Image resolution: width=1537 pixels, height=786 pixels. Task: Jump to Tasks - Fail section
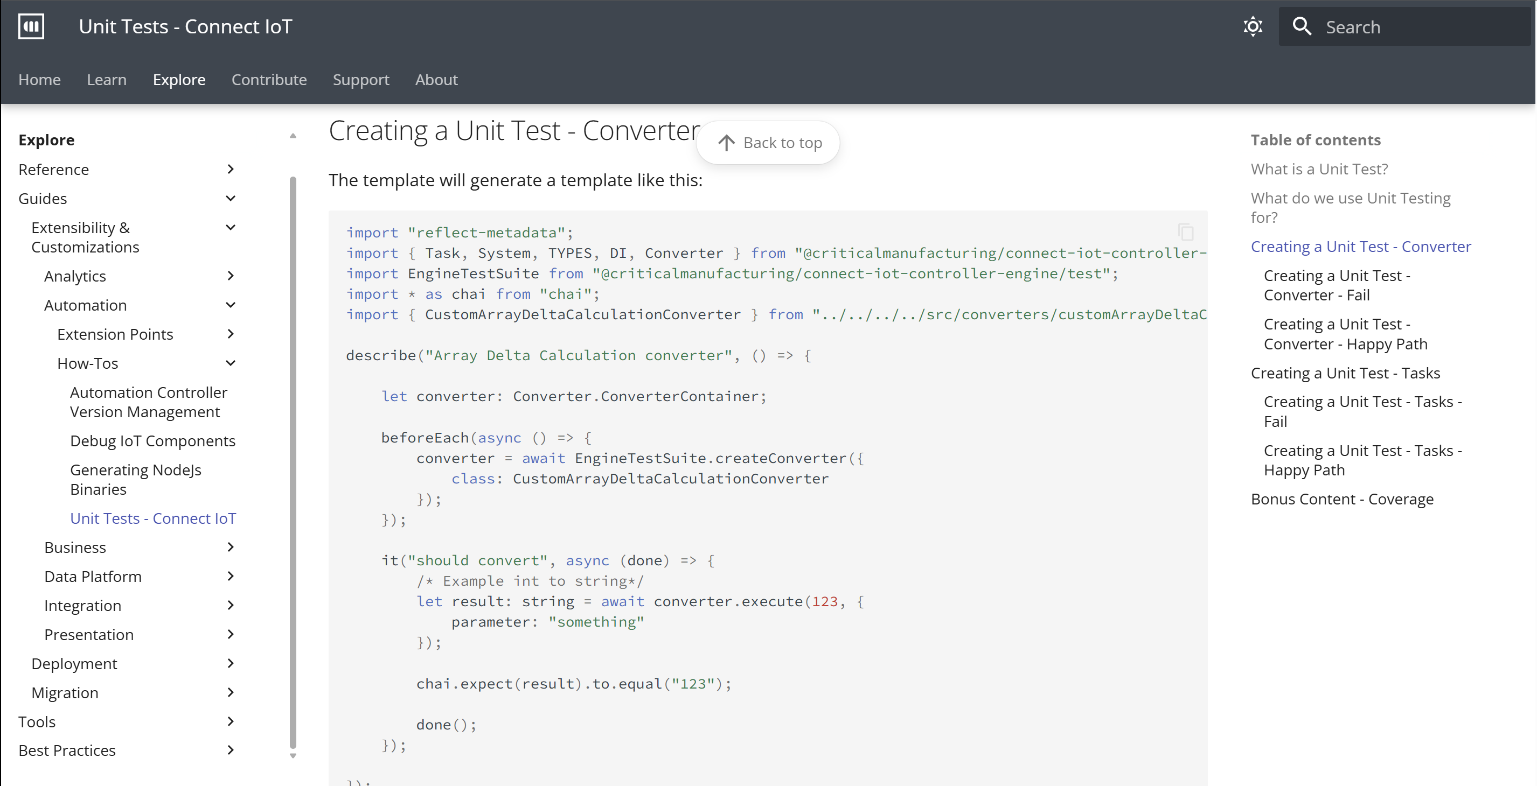[x=1363, y=411]
